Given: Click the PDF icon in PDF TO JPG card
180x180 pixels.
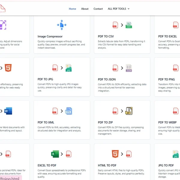Looking at the screenshot, I should (55, 68).
